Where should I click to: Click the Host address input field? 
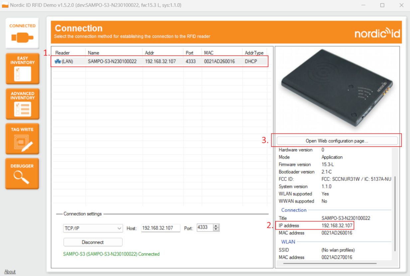161,228
